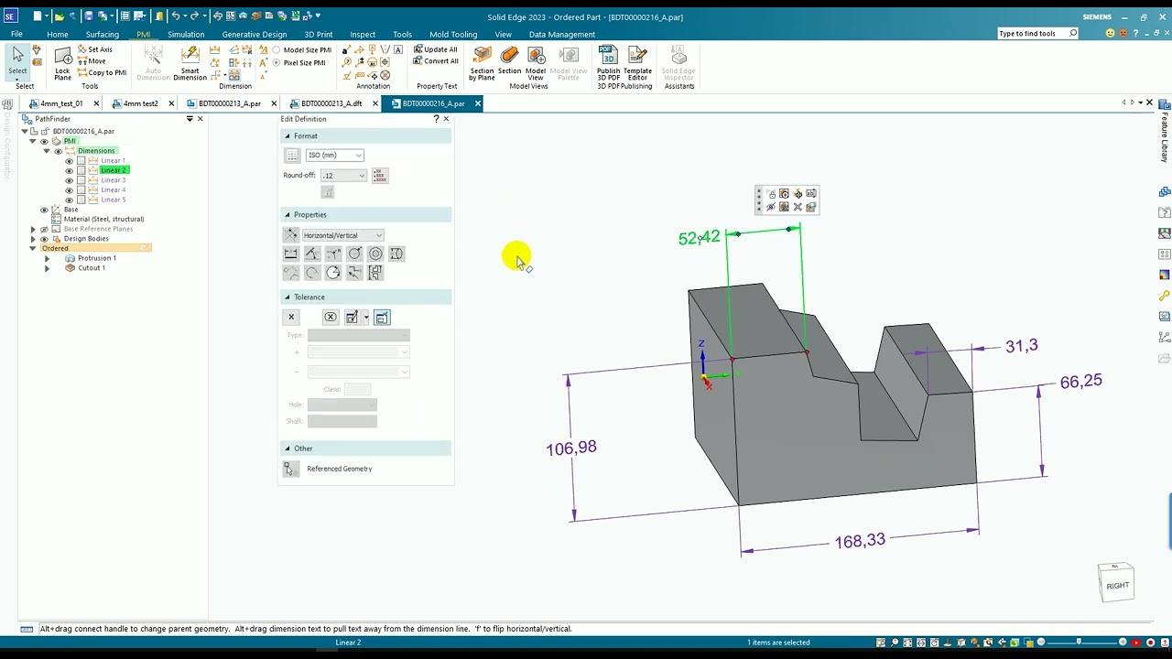Viewport: 1172px width, 659px height.
Task: Toggle visibility eye for PMI node
Action: [x=44, y=141]
